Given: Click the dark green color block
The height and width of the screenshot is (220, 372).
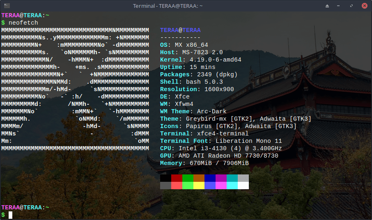Looking at the screenshot, I should (188, 178).
